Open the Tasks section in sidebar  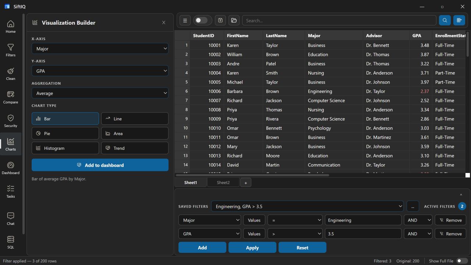[11, 192]
